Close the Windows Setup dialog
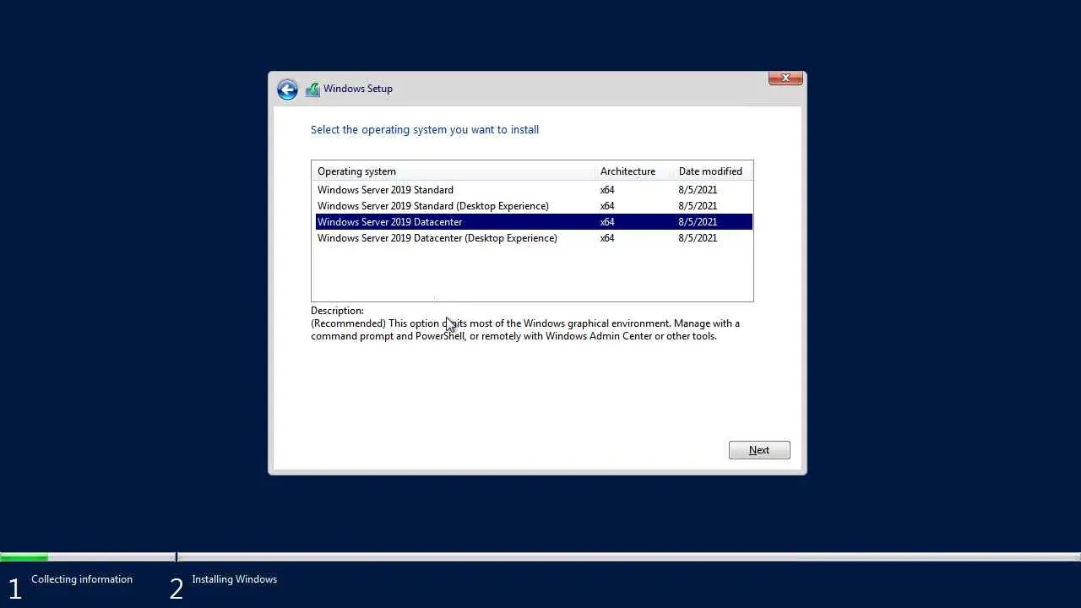This screenshot has width=1081, height=608. pos(785,78)
